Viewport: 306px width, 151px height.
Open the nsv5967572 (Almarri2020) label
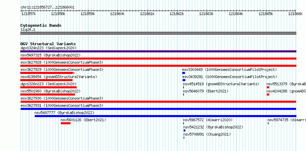(208, 120)
